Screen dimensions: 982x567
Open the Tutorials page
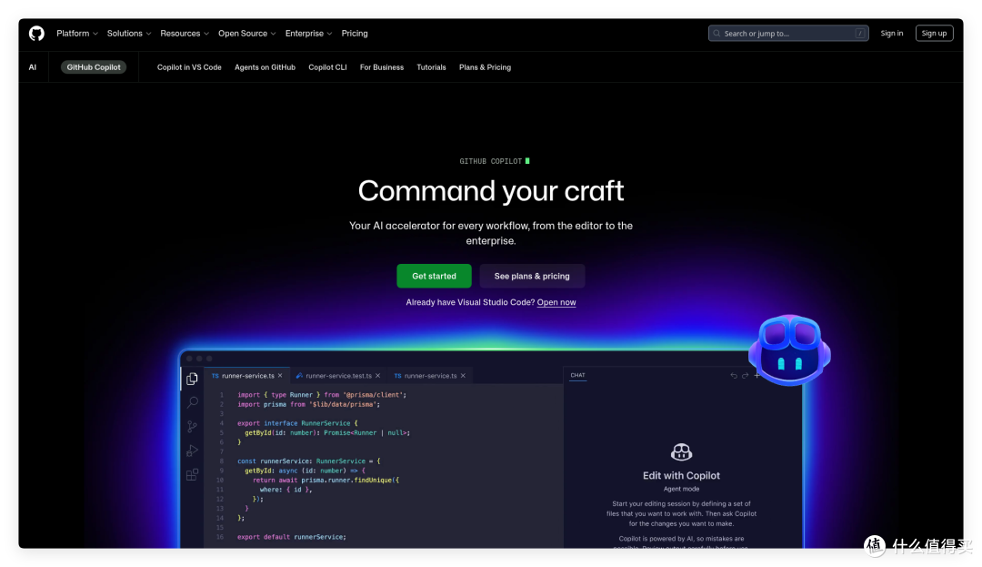432,67
